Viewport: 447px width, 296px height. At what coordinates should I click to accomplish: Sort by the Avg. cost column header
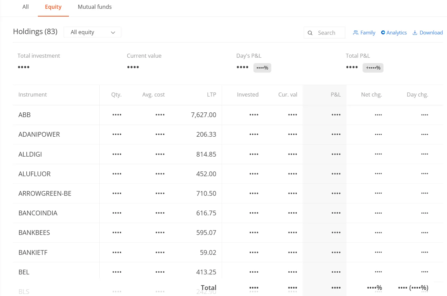(153, 95)
